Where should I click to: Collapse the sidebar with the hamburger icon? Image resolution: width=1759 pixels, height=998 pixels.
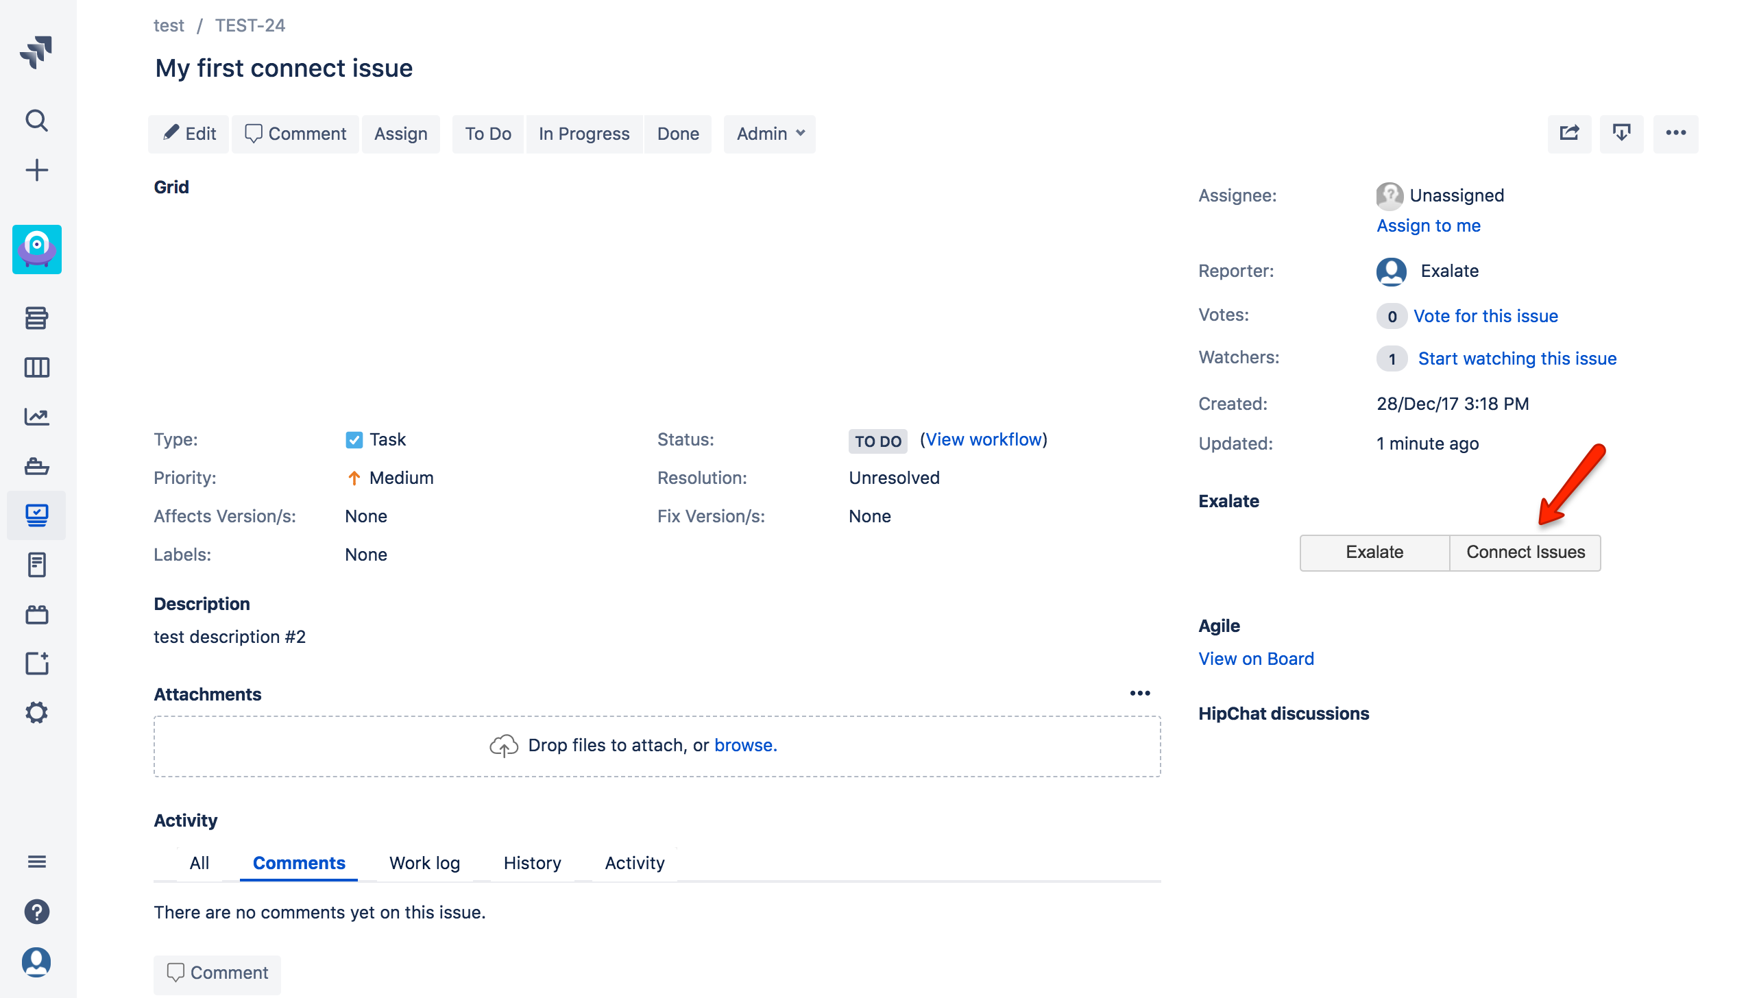pyautogui.click(x=36, y=862)
